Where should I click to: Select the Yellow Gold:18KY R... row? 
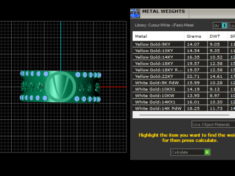coord(184,70)
